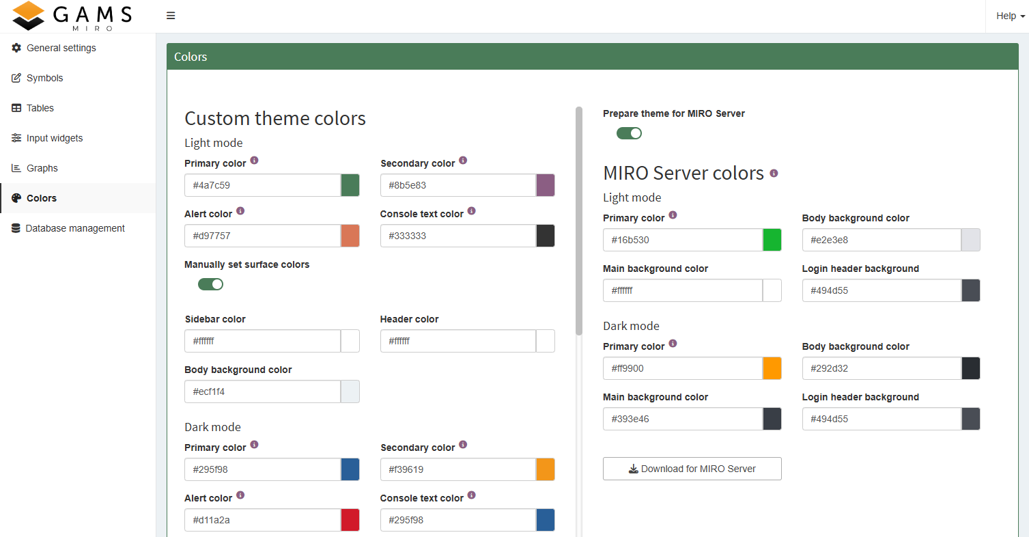Viewport: 1029px width, 537px height.
Task: Click Secondary color input field #8b5e83
Action: 458,185
